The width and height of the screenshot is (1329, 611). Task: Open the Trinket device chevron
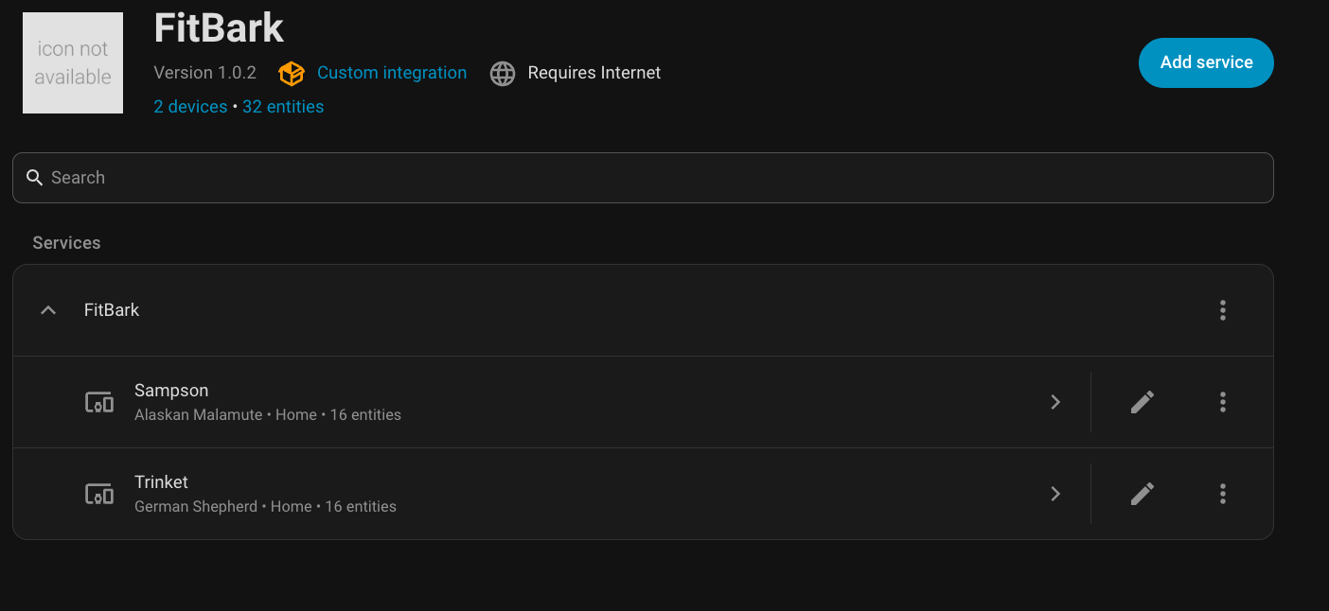coord(1055,494)
